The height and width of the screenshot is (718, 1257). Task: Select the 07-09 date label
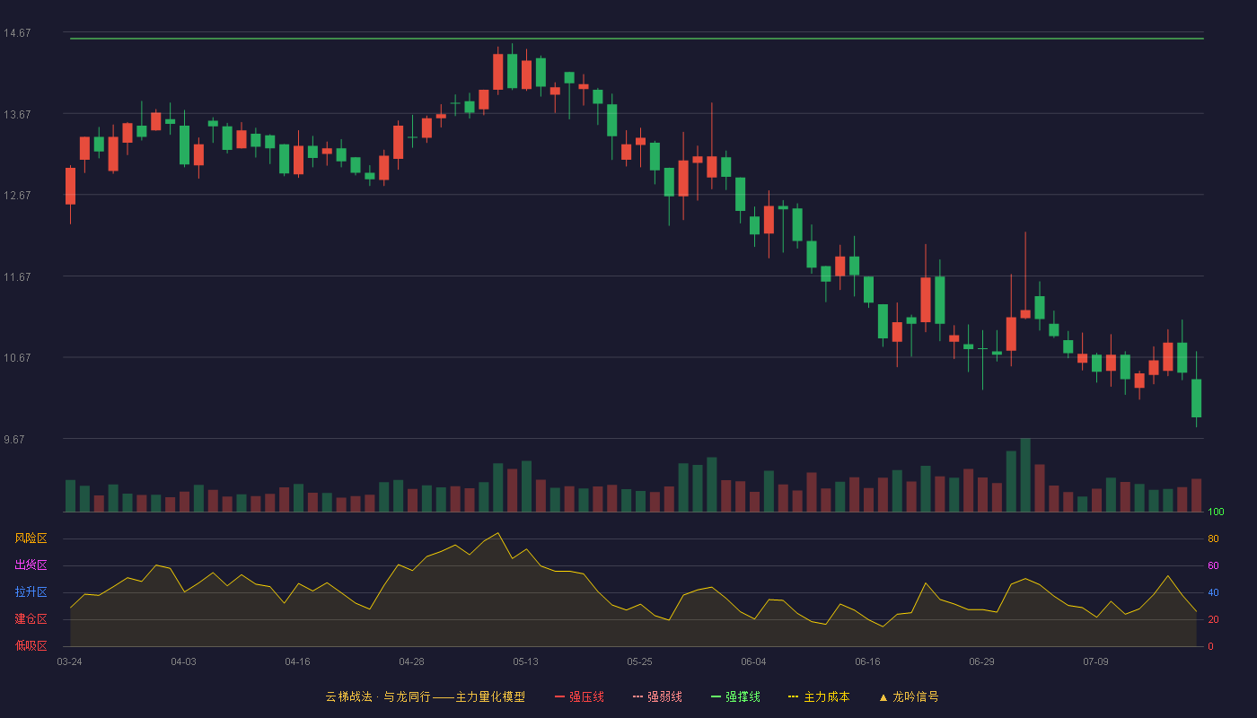pos(1095,661)
